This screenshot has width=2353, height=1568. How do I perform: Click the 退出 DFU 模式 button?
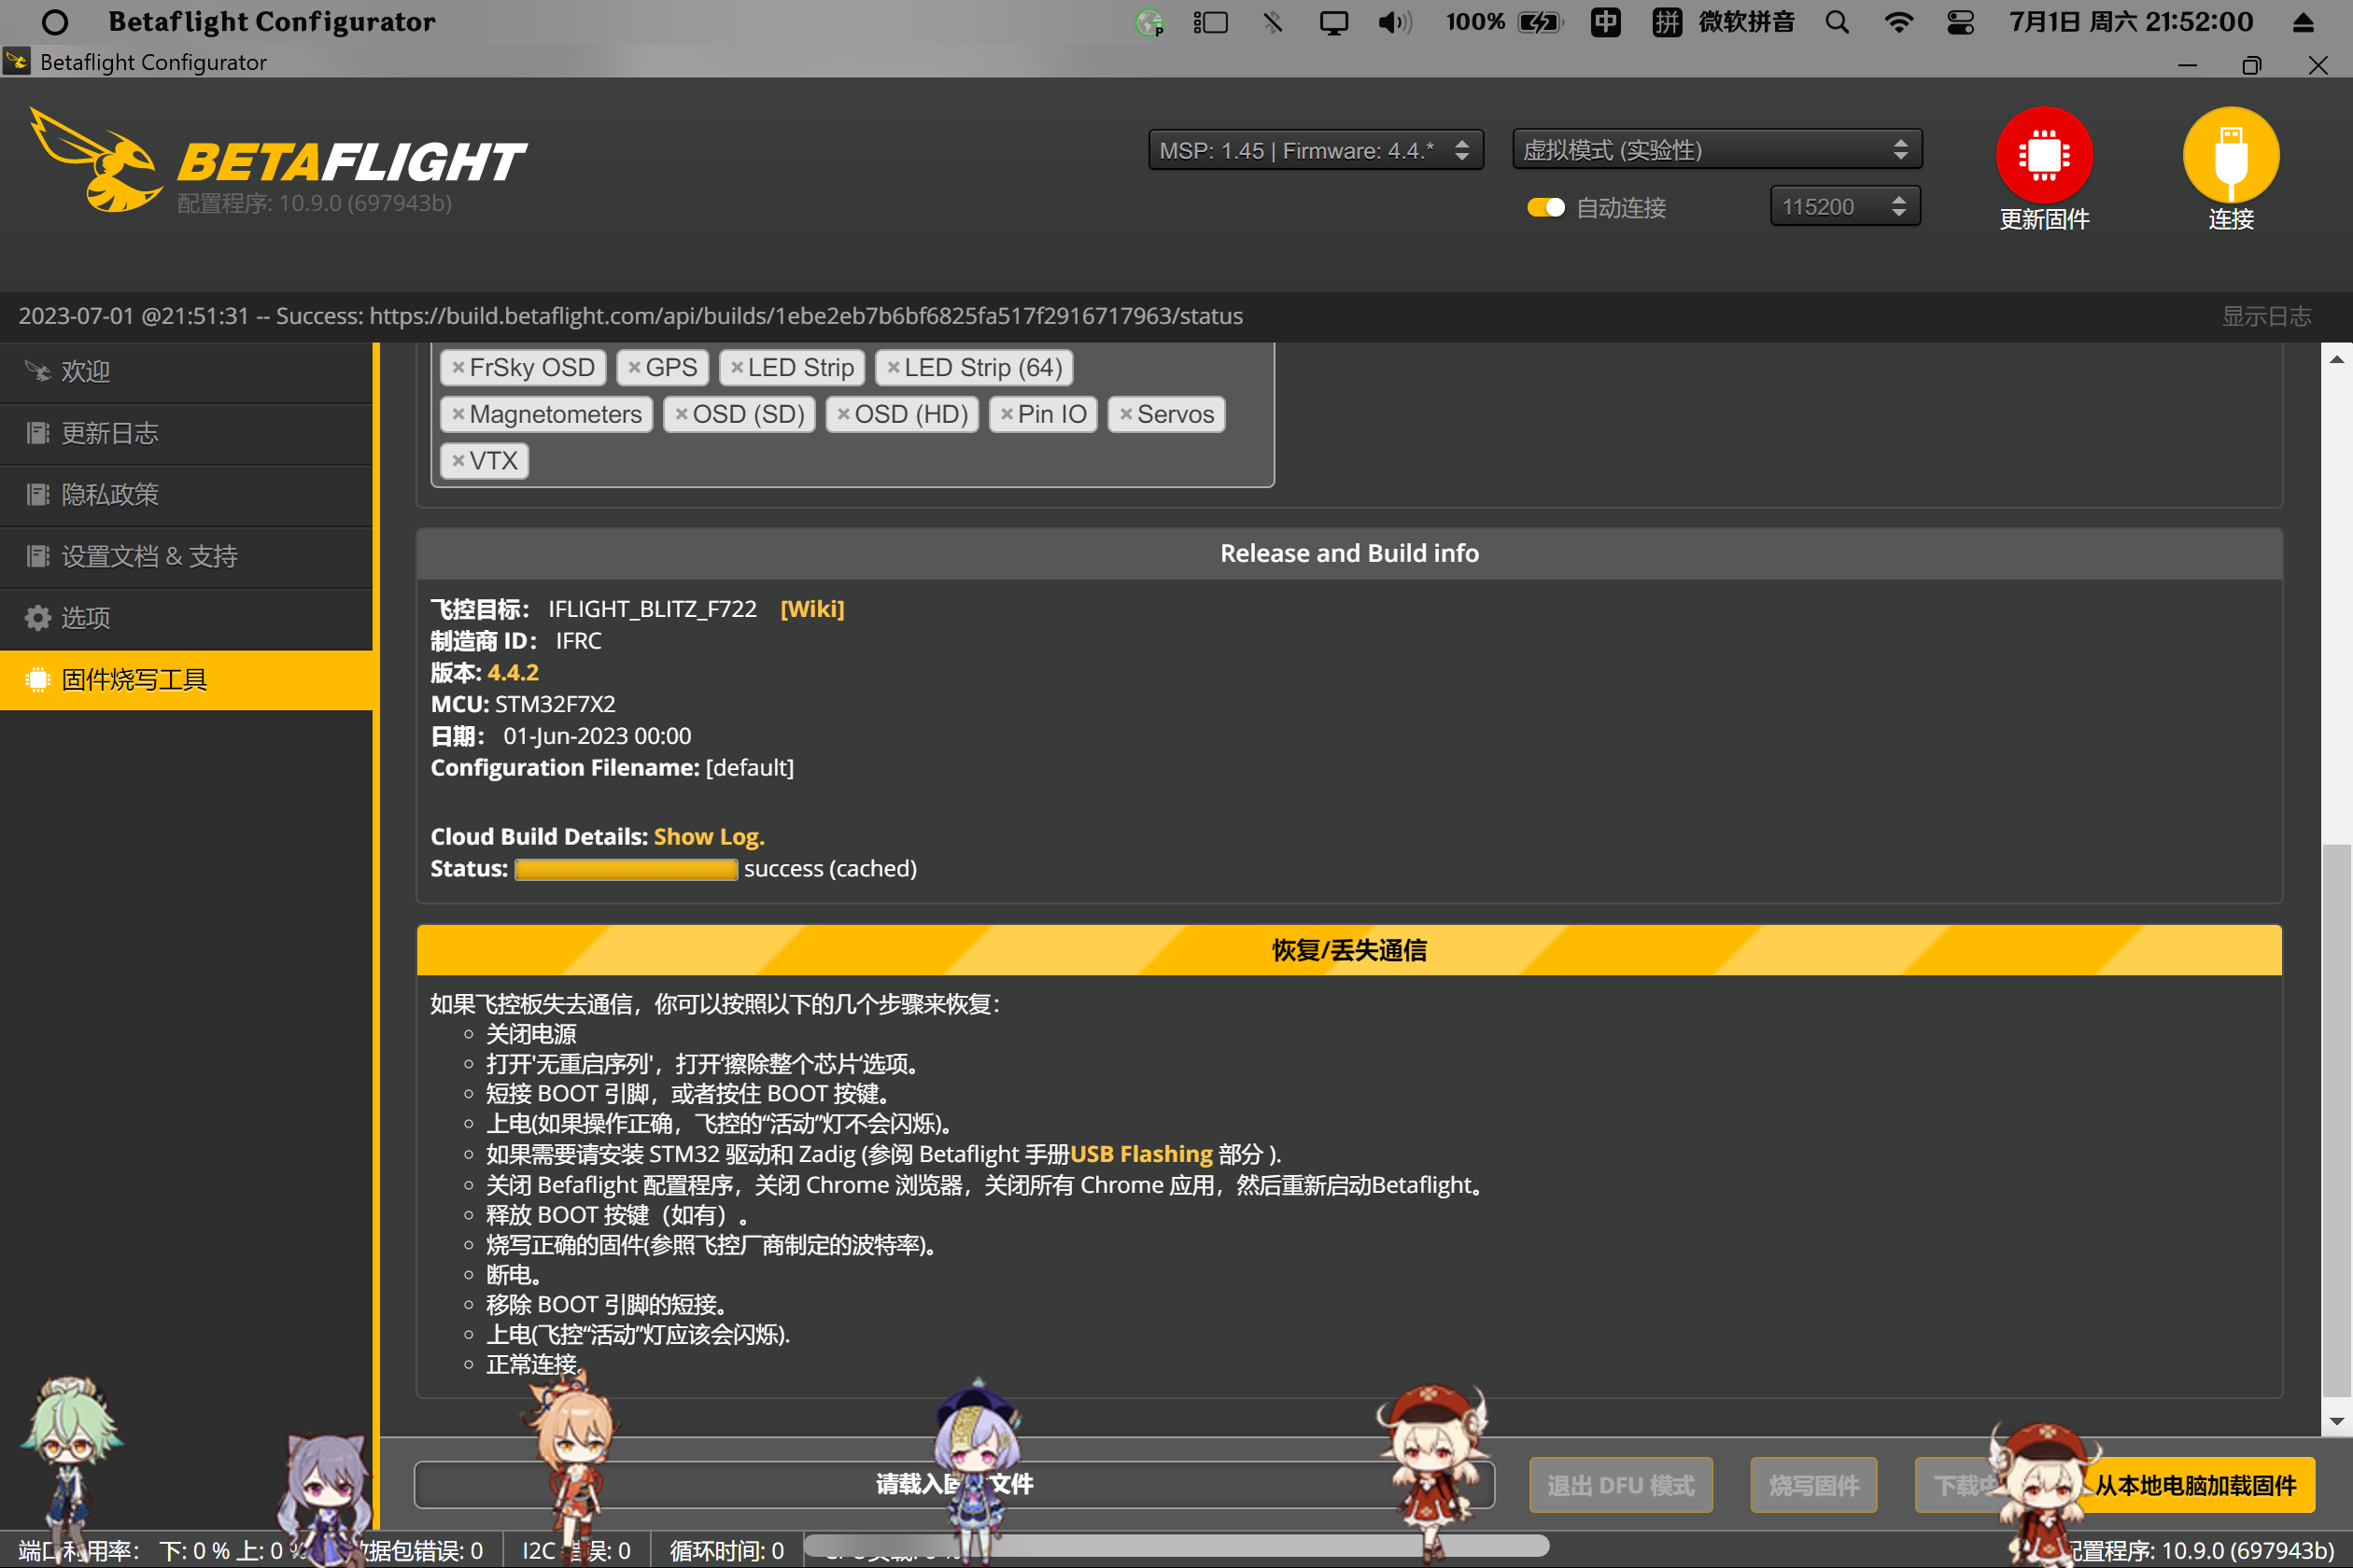coord(1621,1485)
